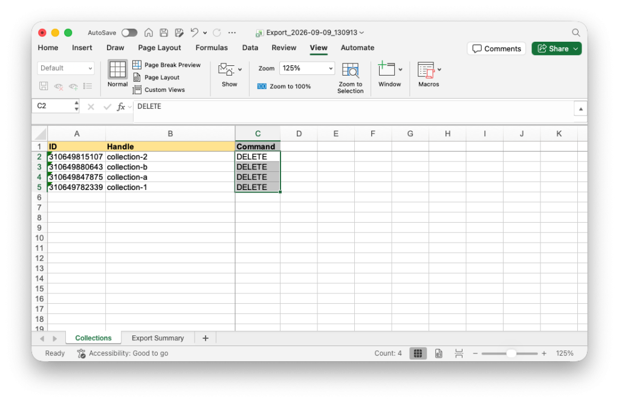Click the Save icon in title bar
The height and width of the screenshot is (403, 619).
pos(164,33)
